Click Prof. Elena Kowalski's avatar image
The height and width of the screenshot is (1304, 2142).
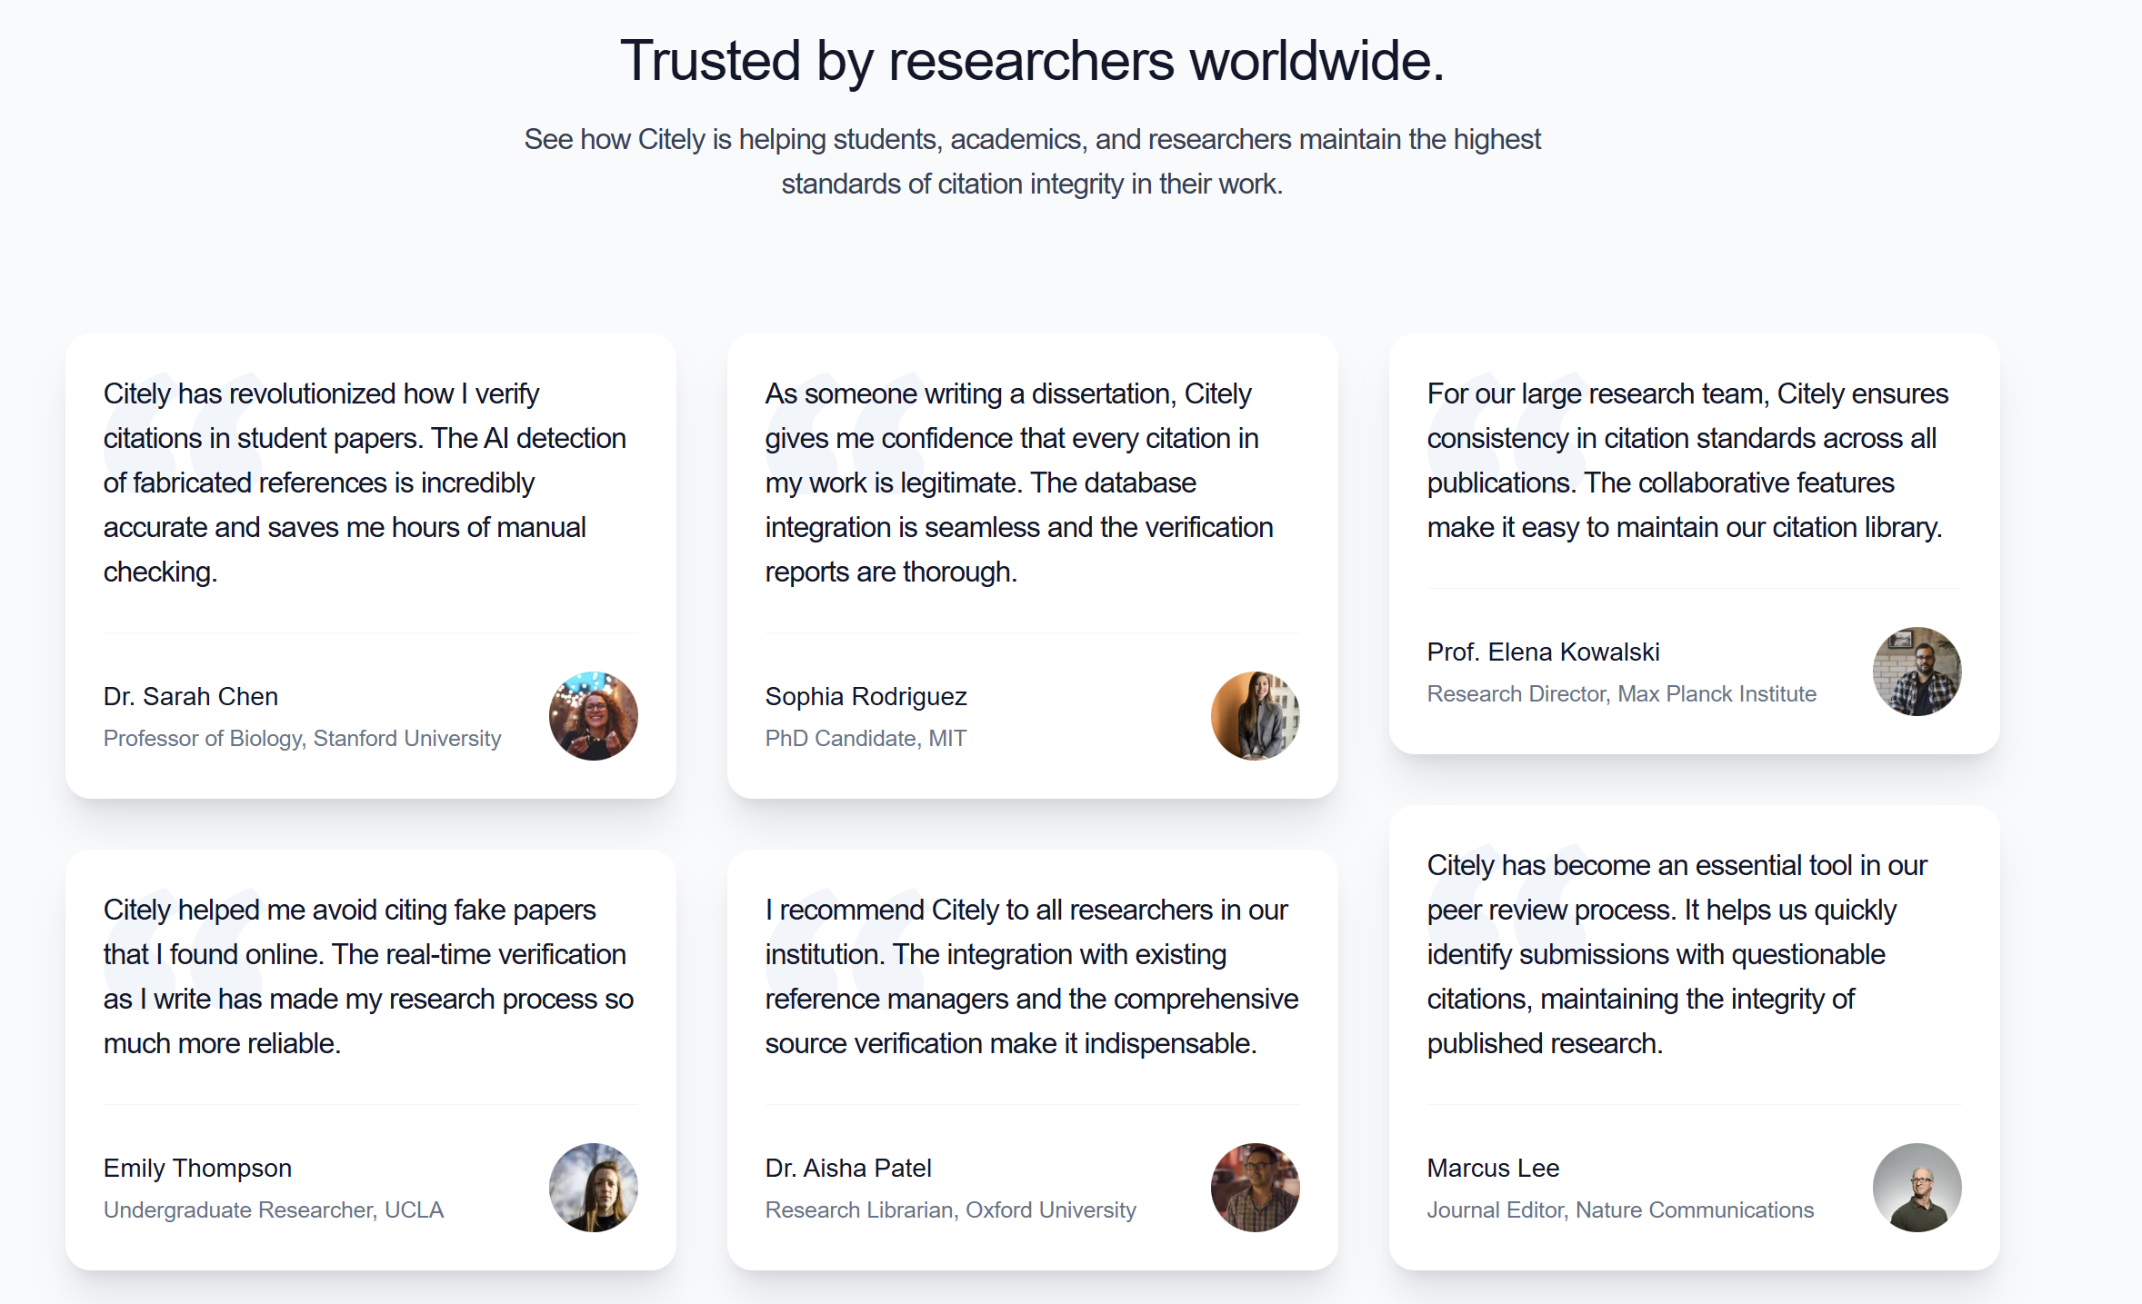pyautogui.click(x=1917, y=672)
